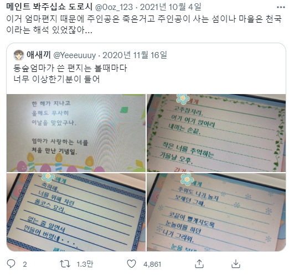The width and height of the screenshot is (289, 275).
Task: Open the 2020년 11월 16일 timestamp
Action: pos(135,55)
